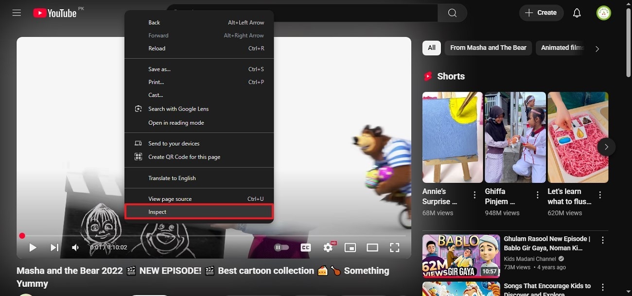Click the Send to your devices icon
This screenshot has width=632, height=296.
(139, 144)
